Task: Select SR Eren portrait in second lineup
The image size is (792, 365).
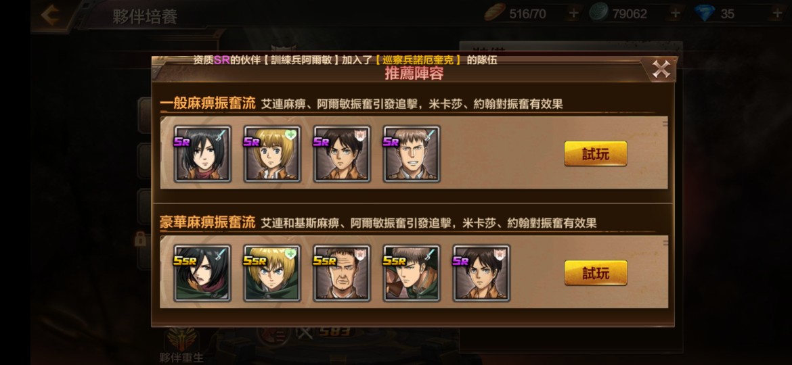Action: point(481,273)
